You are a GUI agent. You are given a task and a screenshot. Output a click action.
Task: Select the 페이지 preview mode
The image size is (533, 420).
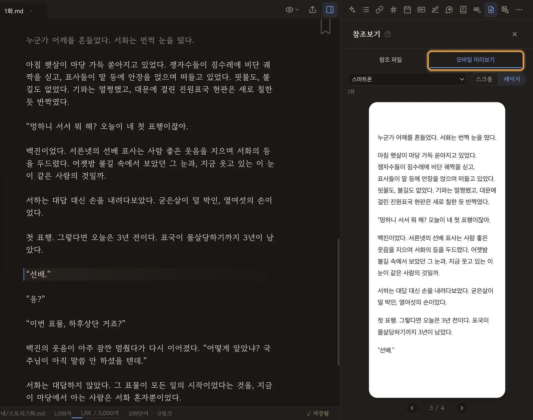pos(512,79)
